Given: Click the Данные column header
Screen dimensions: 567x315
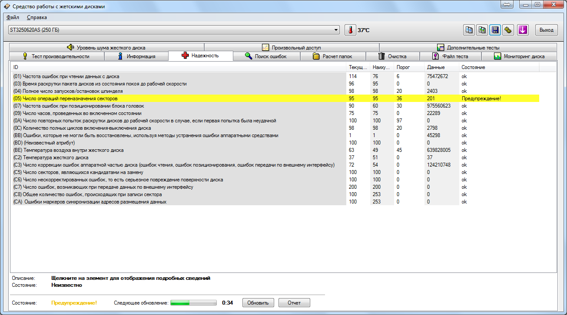Looking at the screenshot, I should click(x=442, y=67).
